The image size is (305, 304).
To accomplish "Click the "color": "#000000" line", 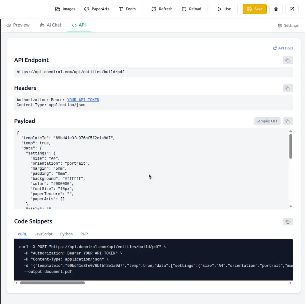I will tap(52, 184).
